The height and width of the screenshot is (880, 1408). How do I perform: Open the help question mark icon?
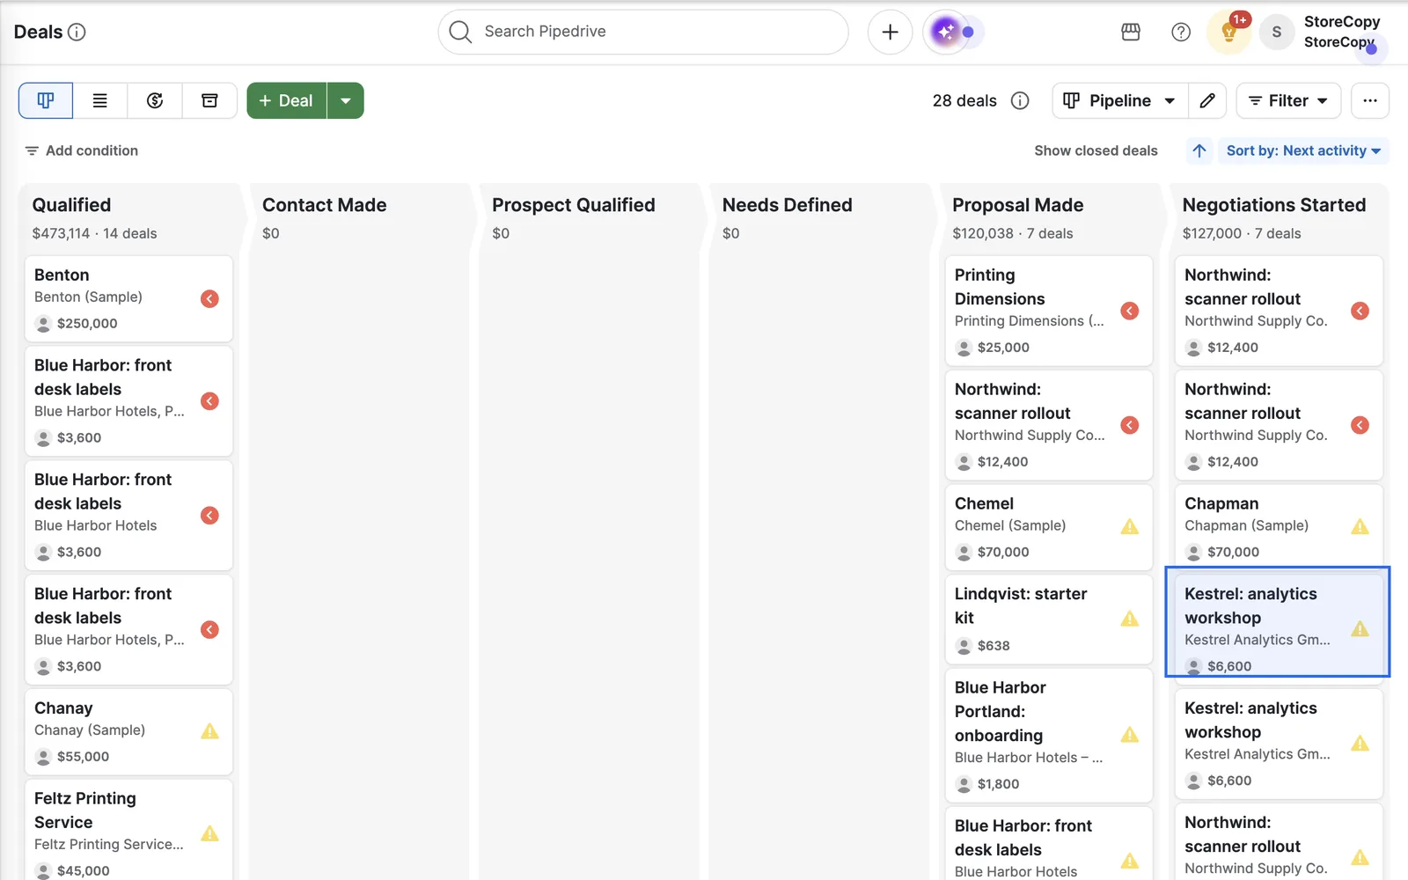pos(1181,32)
